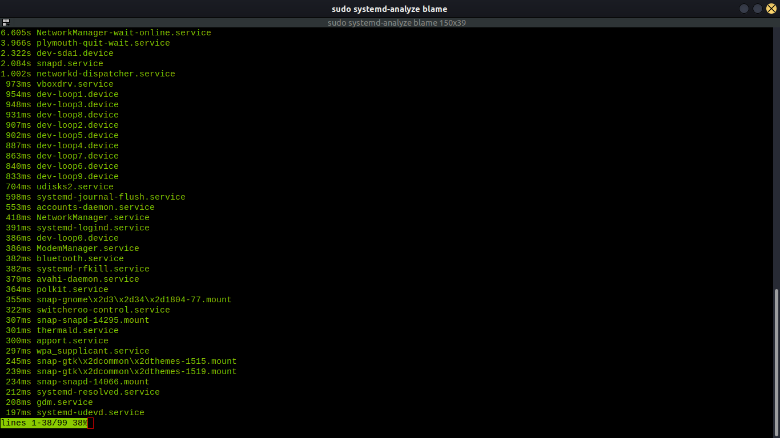Click the '973ms' time value

tap(19, 84)
